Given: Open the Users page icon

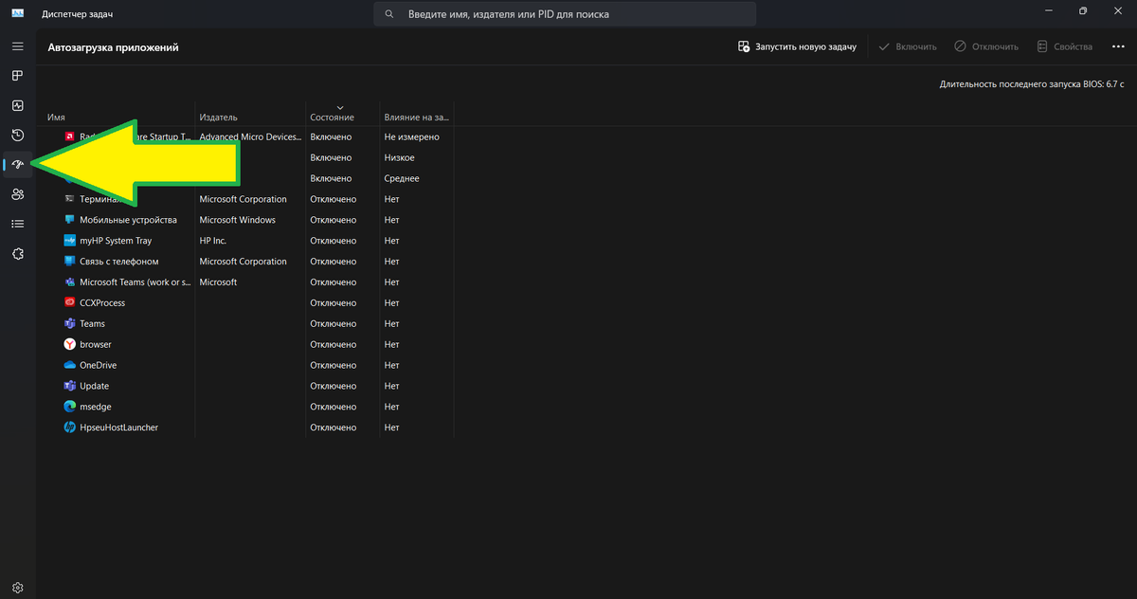Looking at the screenshot, I should click(x=17, y=194).
